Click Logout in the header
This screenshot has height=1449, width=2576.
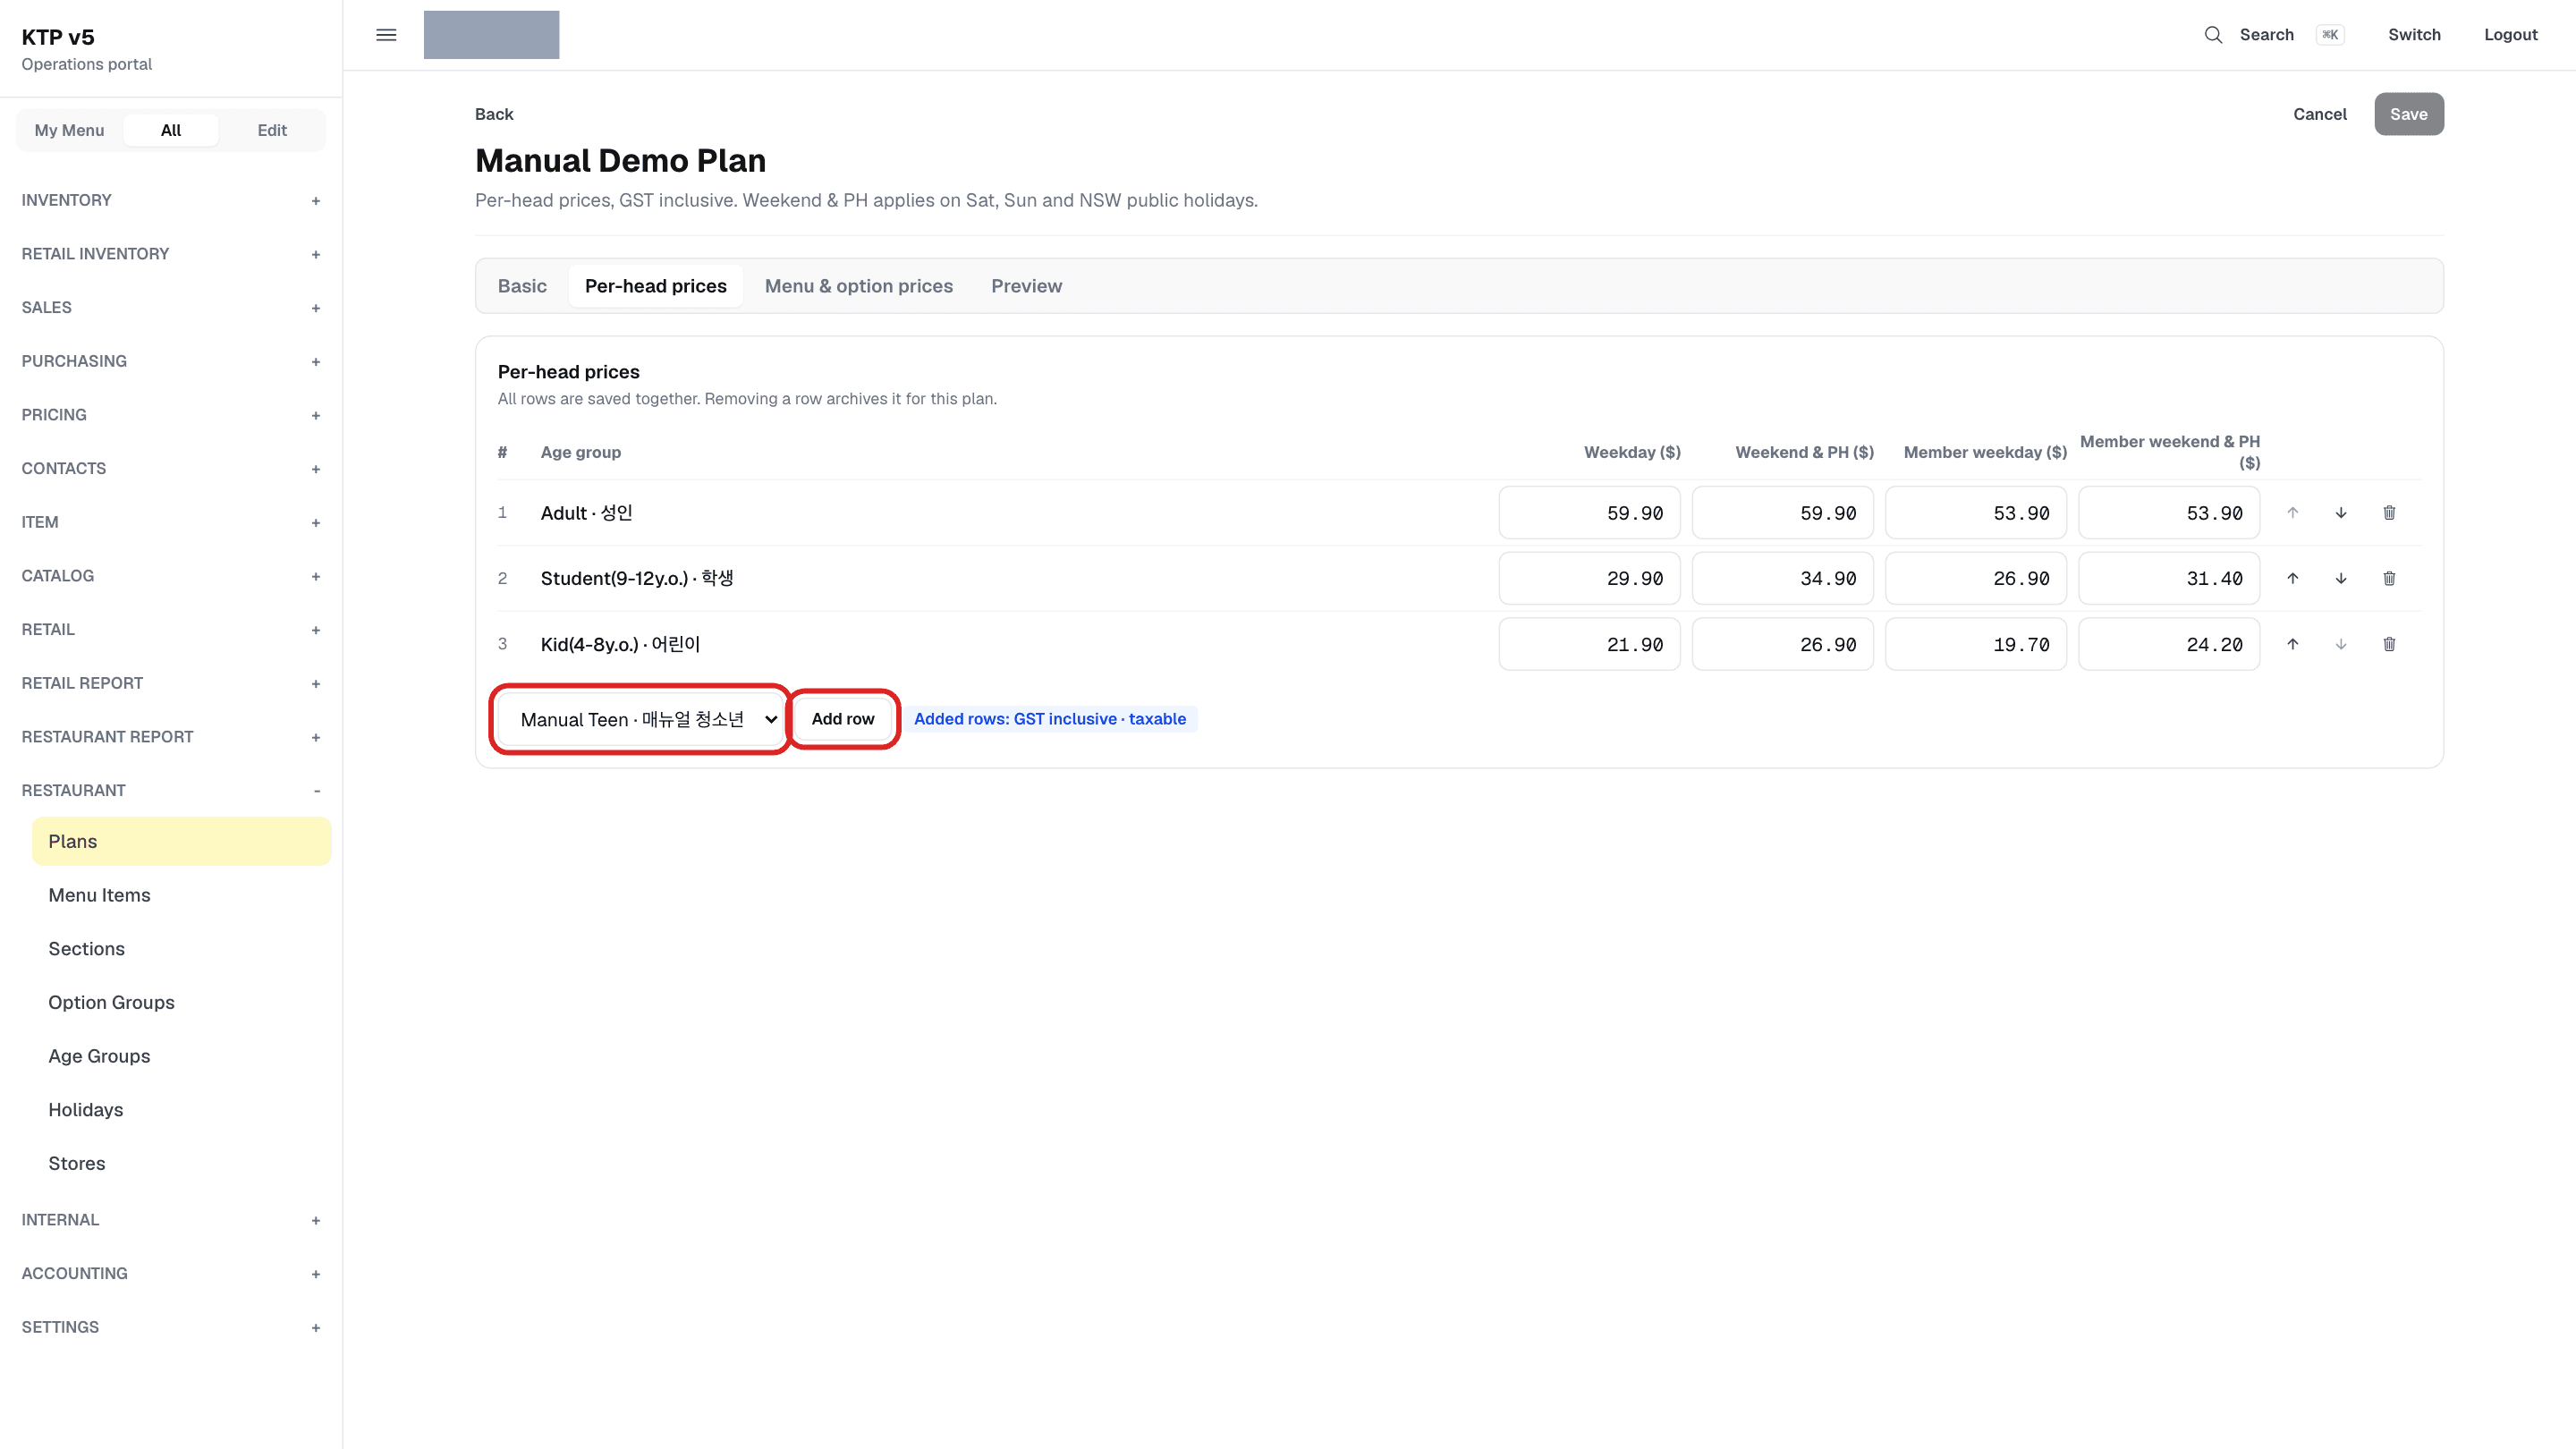pos(2510,35)
